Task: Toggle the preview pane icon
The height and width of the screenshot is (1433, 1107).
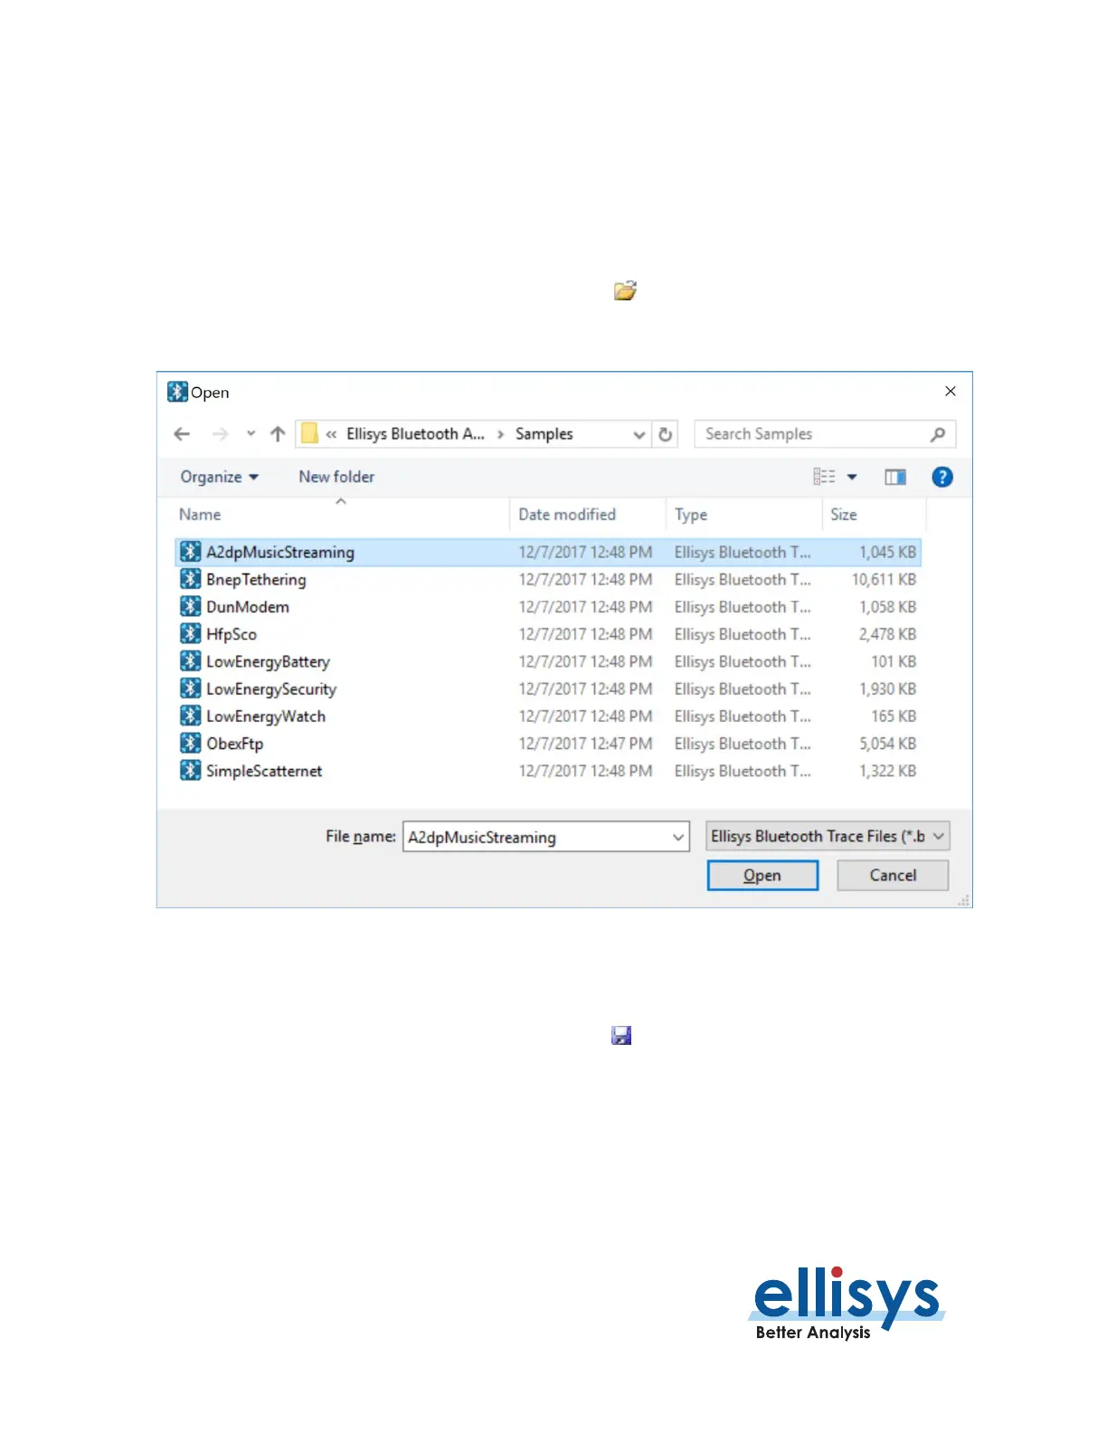Action: [895, 477]
